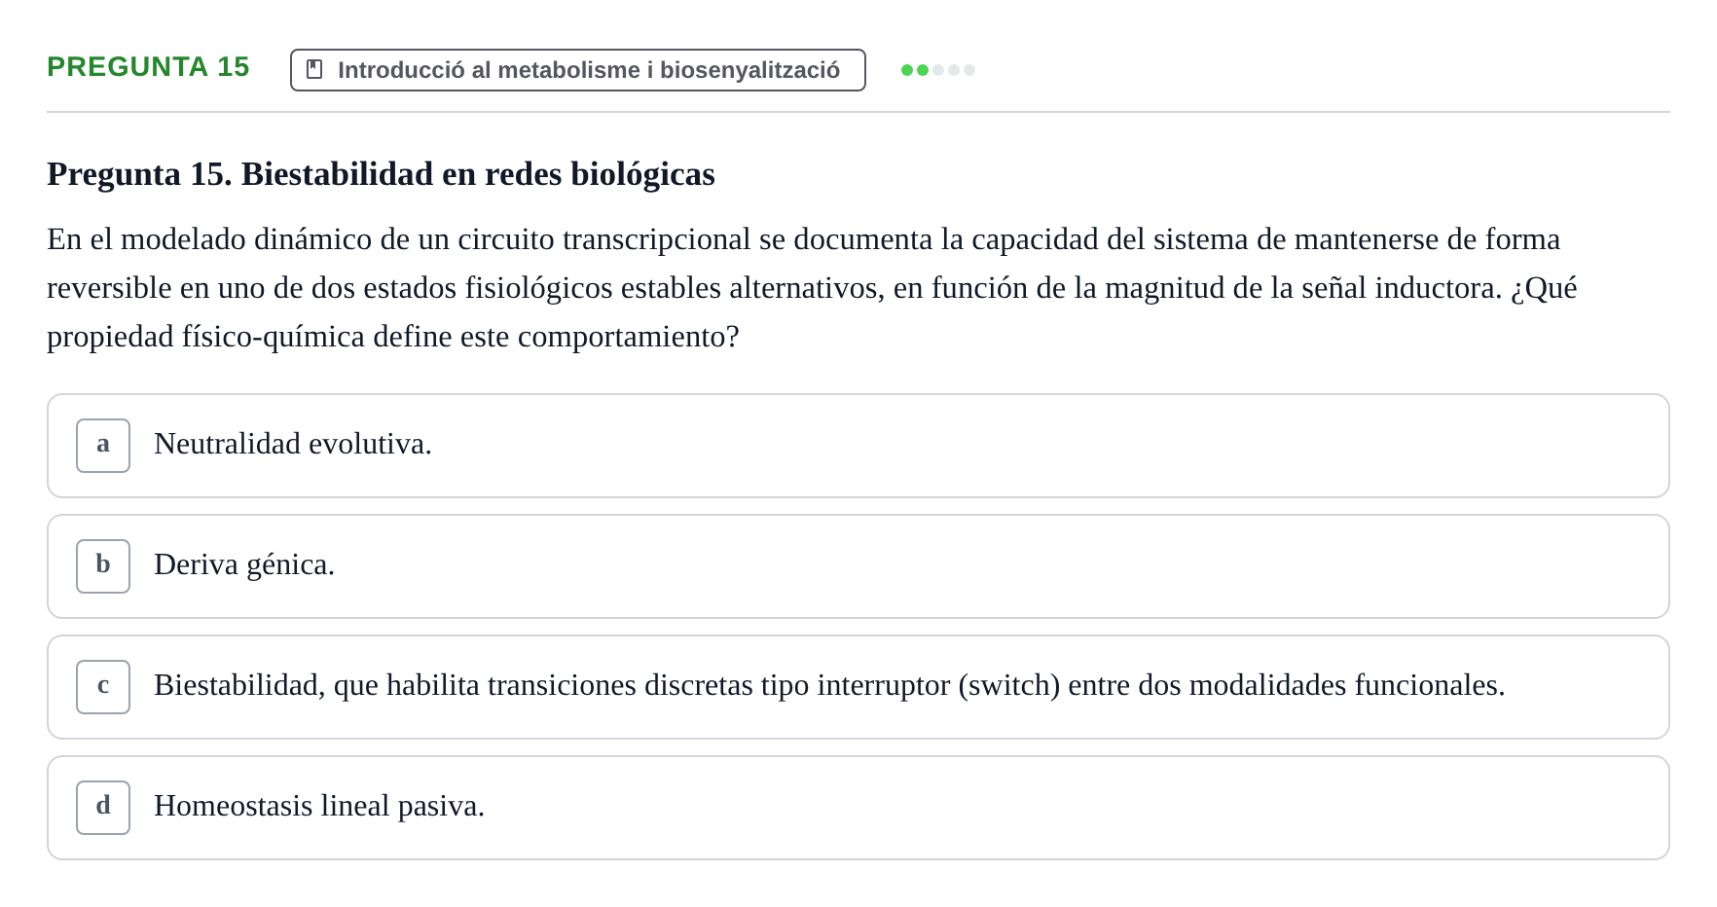Click the PREGUNTA 15 header label

148,67
